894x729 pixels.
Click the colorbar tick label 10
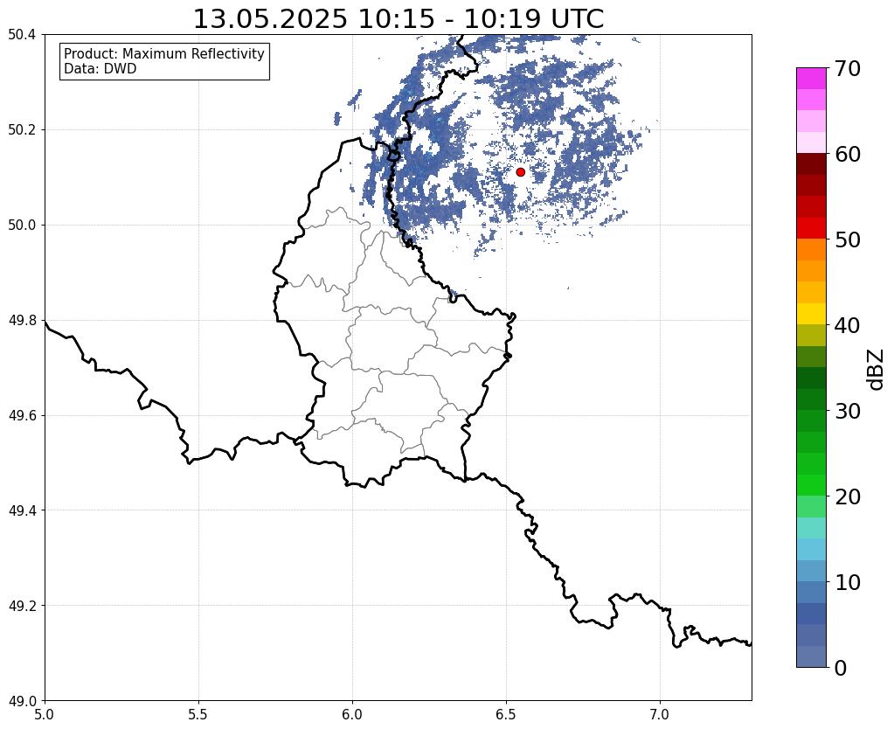848,582
